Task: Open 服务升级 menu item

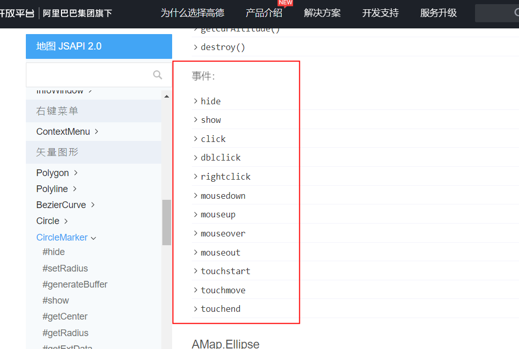Action: point(438,13)
